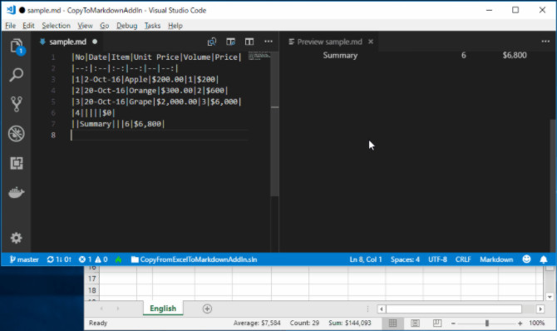557x331 pixels.
Task: Click CopyFromExcelToMarkdownAddIn.sln in status bar
Action: point(194,259)
